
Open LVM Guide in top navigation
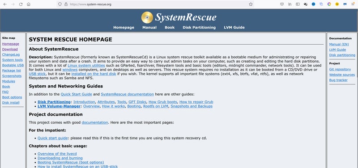[x=234, y=27]
